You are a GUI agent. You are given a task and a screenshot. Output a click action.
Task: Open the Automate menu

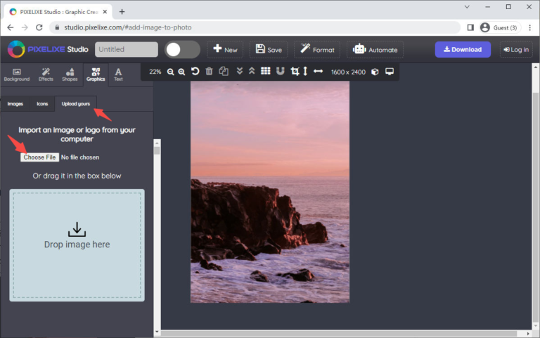pos(375,50)
